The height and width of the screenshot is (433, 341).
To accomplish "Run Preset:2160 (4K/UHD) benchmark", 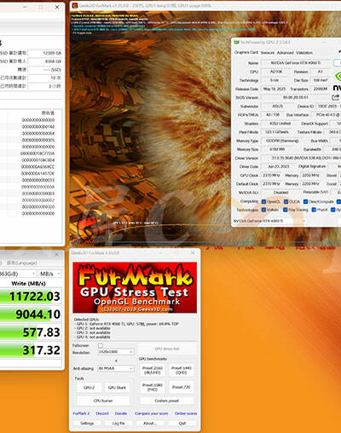I will point(153,370).
